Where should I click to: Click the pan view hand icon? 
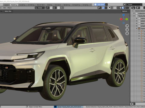(127, 30)
